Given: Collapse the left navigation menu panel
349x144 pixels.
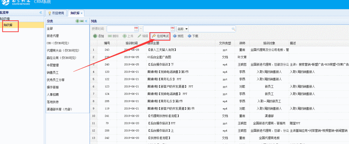Looking at the screenshot, I should coord(41,13).
